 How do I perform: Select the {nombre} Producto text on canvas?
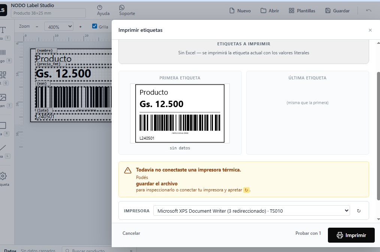click(54, 58)
